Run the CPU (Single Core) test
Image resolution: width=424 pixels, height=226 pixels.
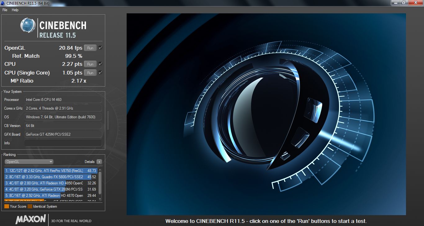(x=90, y=73)
